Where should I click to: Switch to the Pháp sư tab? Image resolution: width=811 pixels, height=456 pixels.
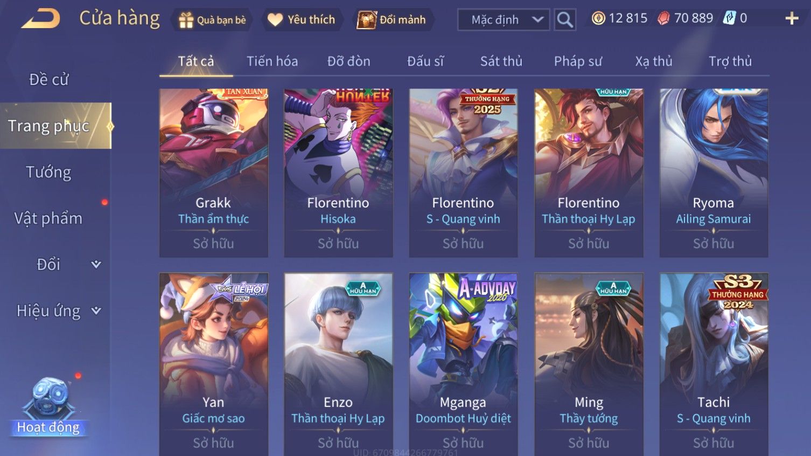point(578,61)
